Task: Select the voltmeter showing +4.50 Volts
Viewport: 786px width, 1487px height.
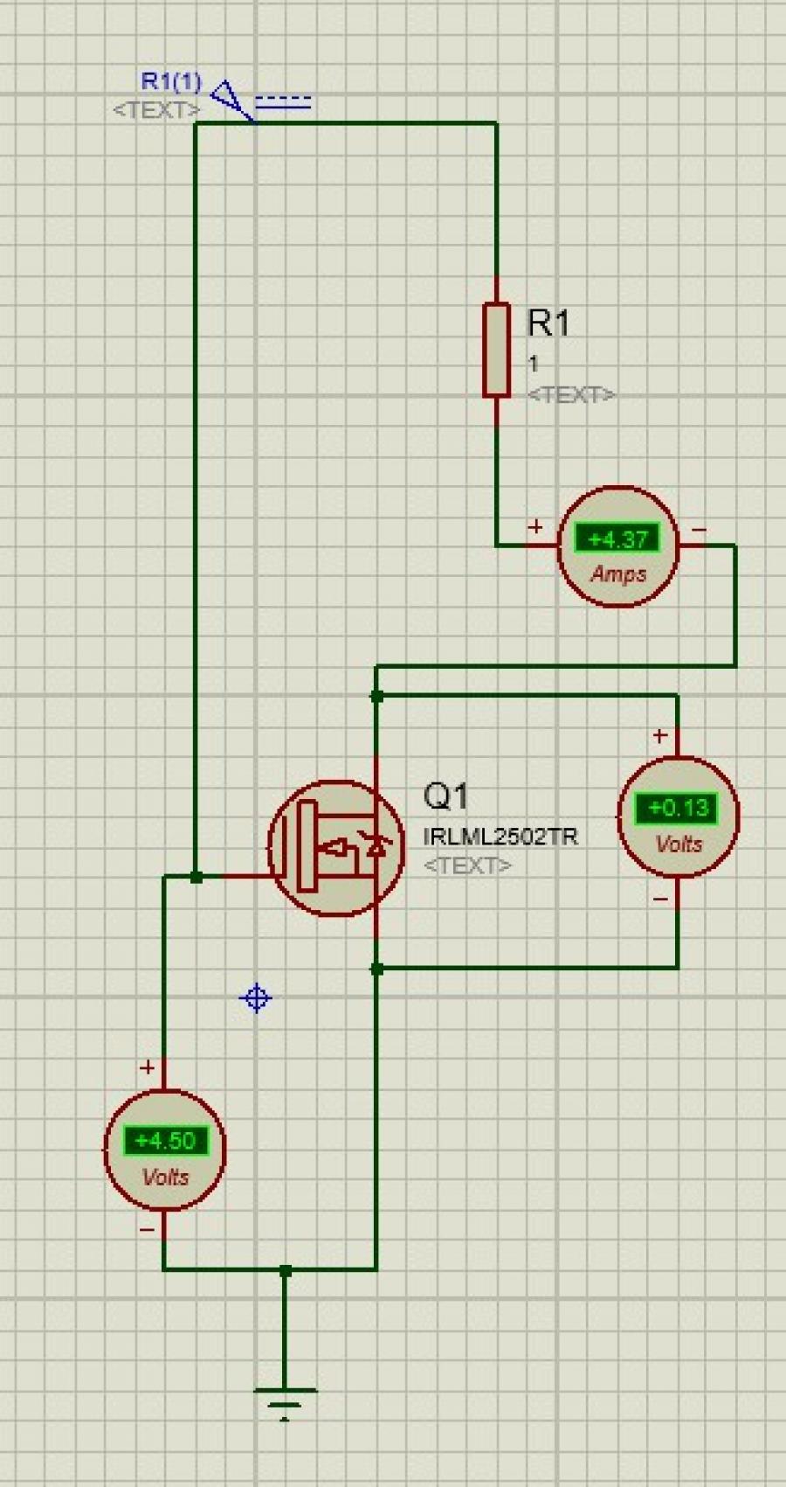Action: coord(164,1150)
